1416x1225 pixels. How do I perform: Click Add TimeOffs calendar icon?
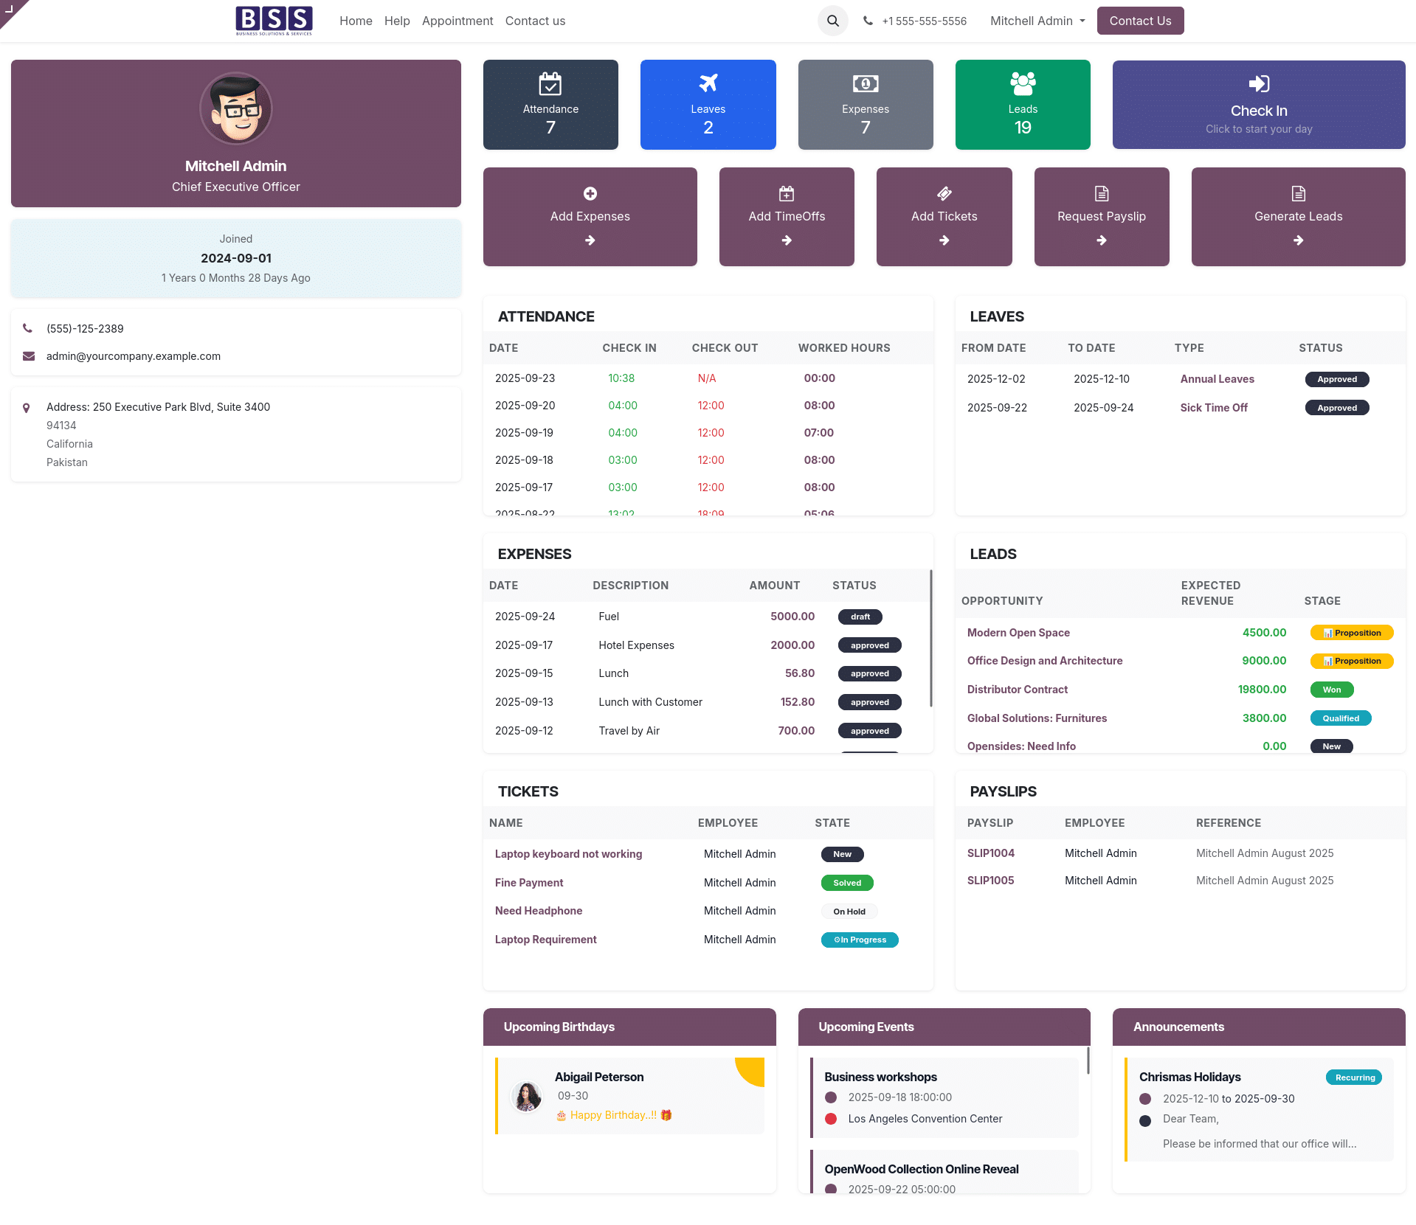787,194
